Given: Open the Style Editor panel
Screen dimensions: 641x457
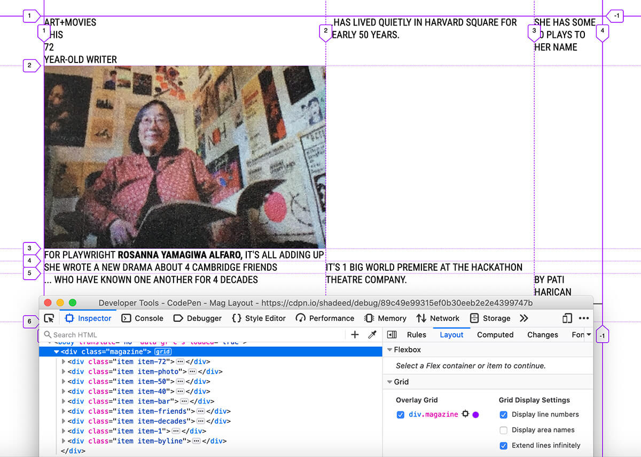Looking at the screenshot, I should pos(259,318).
